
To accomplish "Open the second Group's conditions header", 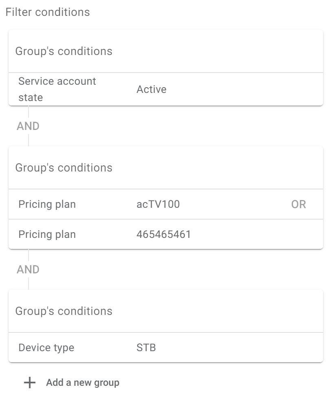I will click(x=166, y=167).
